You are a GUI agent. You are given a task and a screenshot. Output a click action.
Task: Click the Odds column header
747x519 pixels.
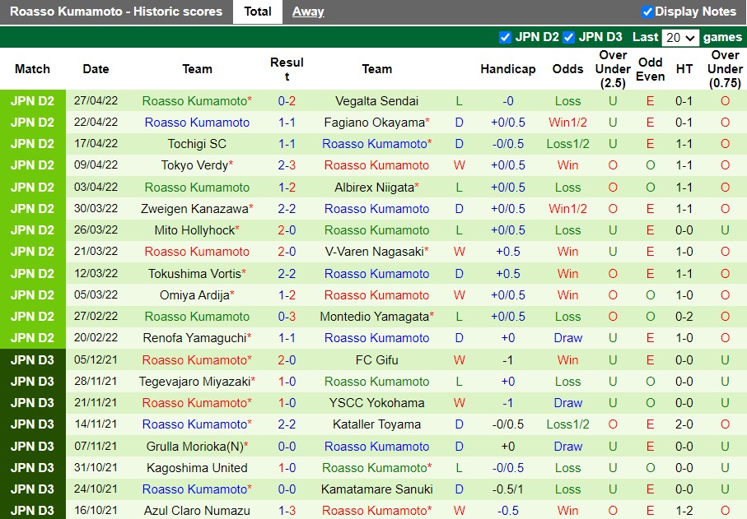click(568, 69)
